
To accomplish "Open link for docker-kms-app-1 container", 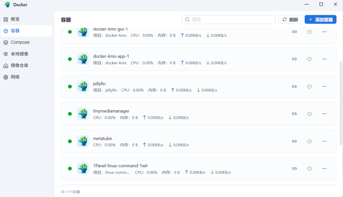I will pyautogui.click(x=294, y=59).
